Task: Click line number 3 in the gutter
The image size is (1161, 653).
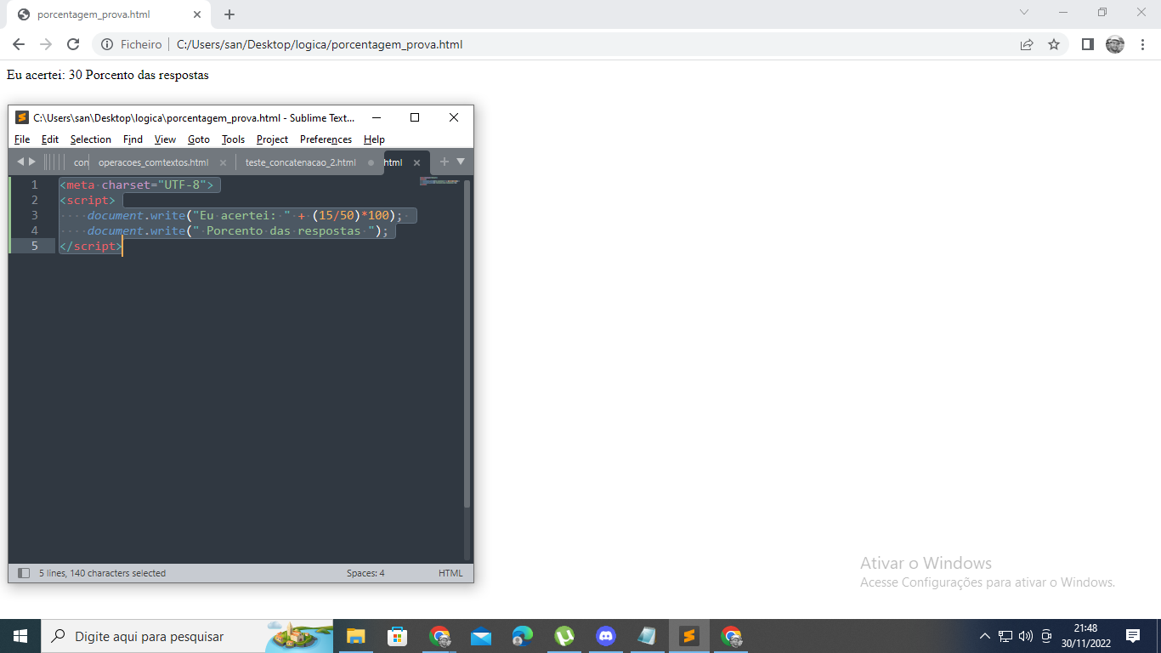Action: point(34,215)
